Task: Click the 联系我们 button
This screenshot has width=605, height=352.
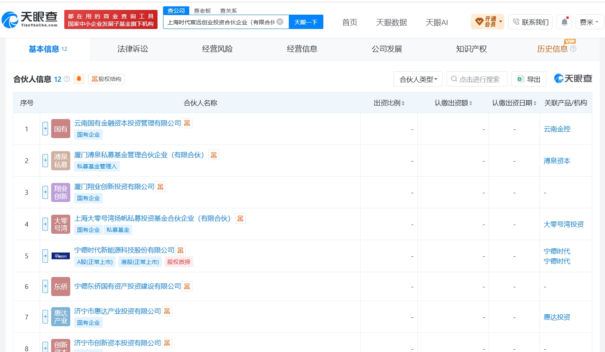Action: point(530,22)
